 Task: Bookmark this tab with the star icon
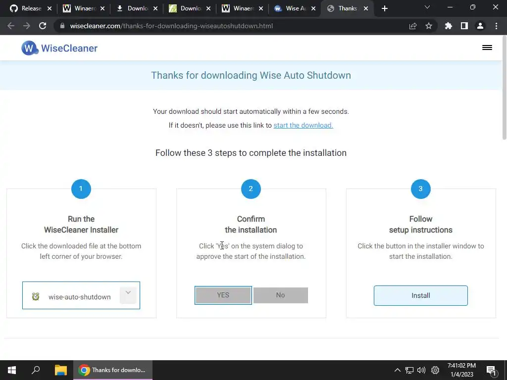429,26
